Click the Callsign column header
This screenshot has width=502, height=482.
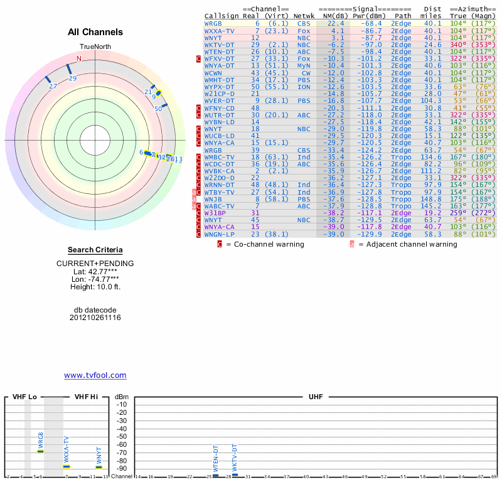click(221, 16)
